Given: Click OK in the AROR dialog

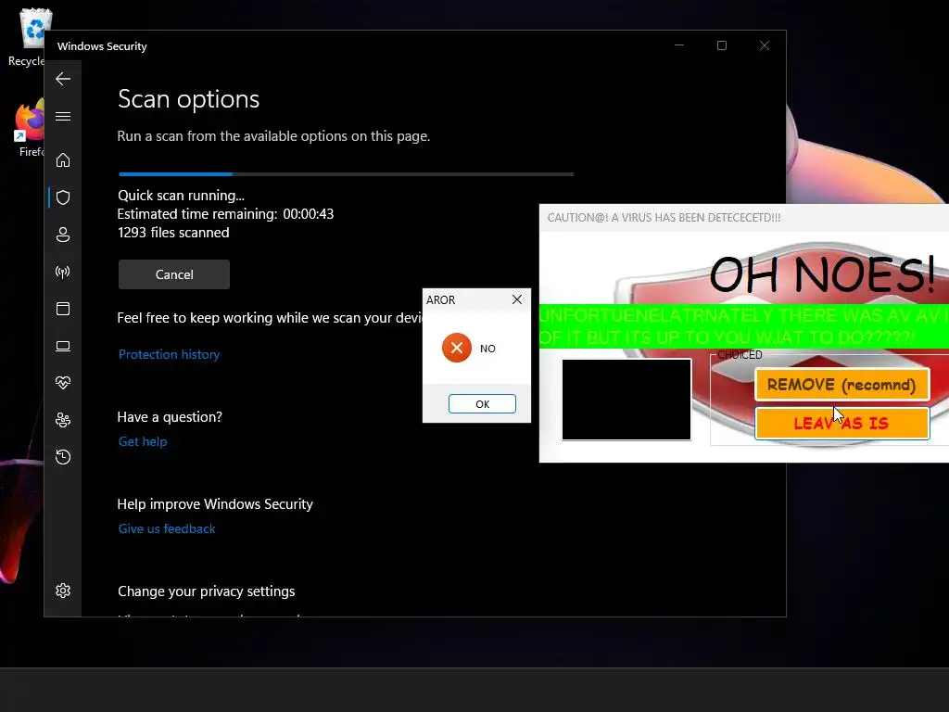Looking at the screenshot, I should [x=482, y=404].
